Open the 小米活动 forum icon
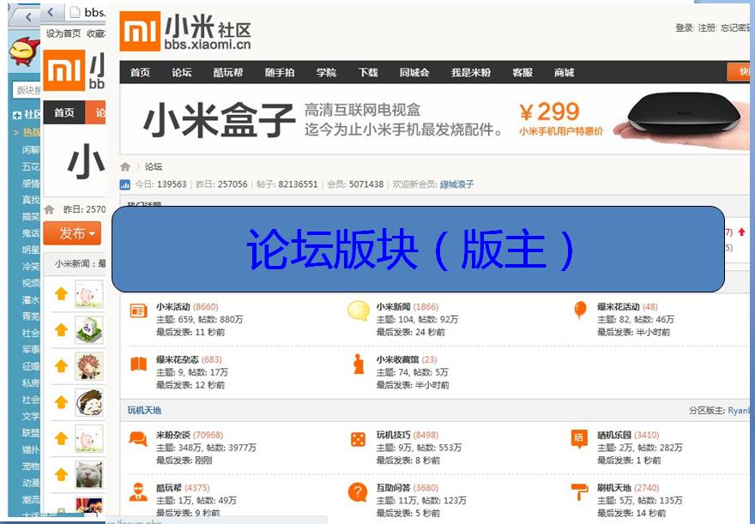This screenshot has height=524, width=755. (x=139, y=310)
